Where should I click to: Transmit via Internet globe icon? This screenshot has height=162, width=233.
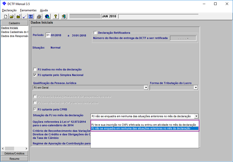(x=47, y=16)
